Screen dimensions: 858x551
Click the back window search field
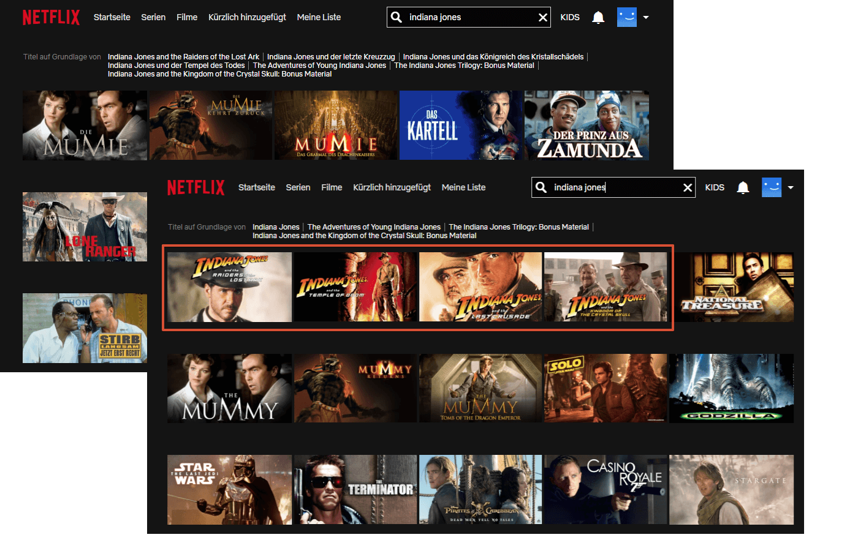click(x=469, y=17)
